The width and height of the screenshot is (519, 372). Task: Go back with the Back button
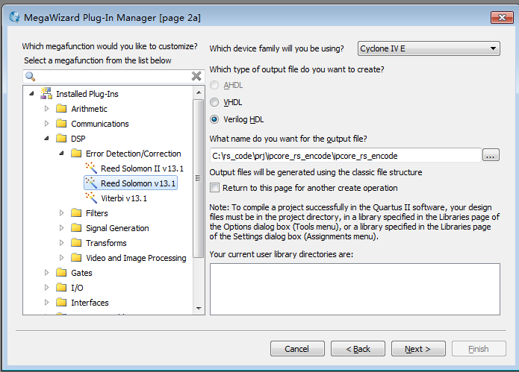click(x=358, y=349)
